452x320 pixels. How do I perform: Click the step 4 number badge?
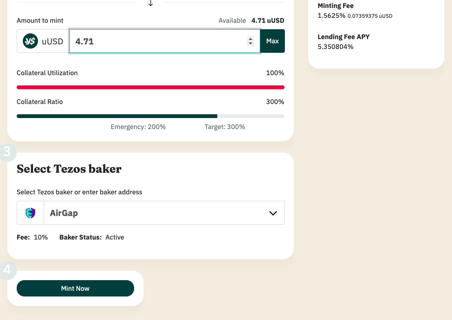point(7,271)
